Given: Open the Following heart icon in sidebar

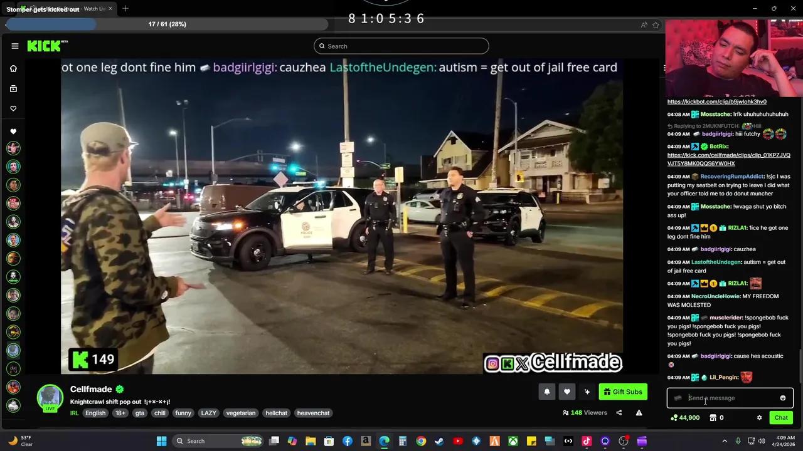Looking at the screenshot, I should click(x=13, y=108).
